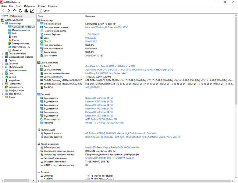Click the Устройства icon in sidebar
This screenshot has height=183, width=238.
click(6, 80)
